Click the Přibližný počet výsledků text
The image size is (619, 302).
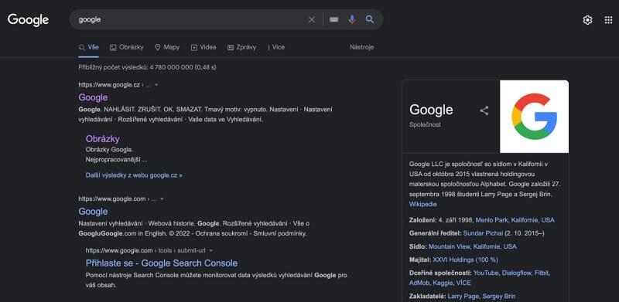147,67
